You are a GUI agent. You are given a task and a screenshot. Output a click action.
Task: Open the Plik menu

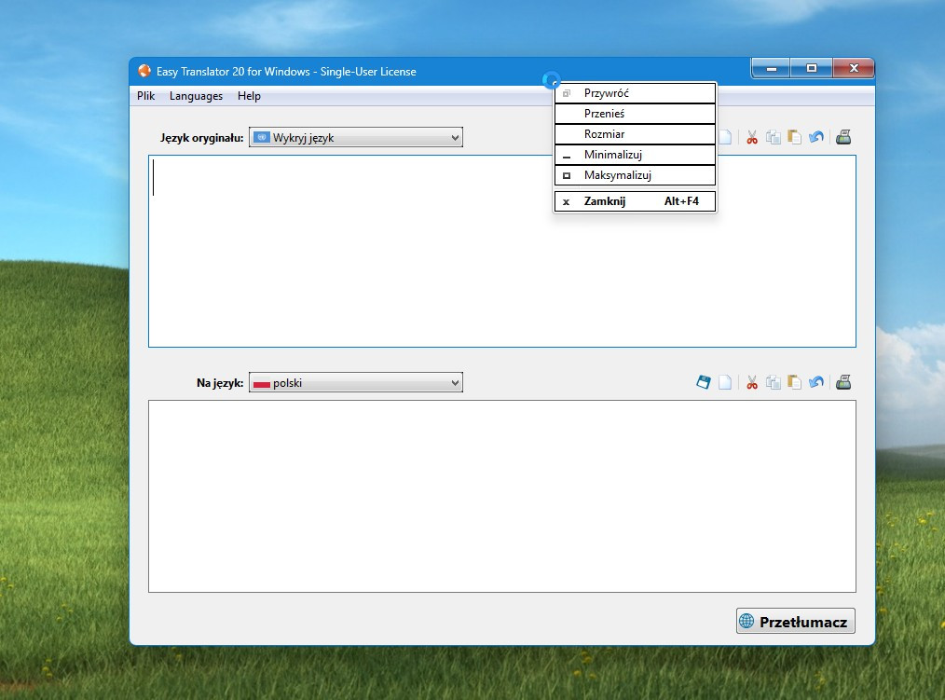click(x=145, y=96)
